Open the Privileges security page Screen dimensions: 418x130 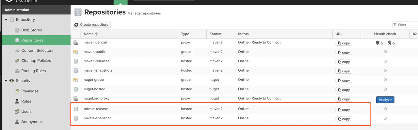(30, 91)
